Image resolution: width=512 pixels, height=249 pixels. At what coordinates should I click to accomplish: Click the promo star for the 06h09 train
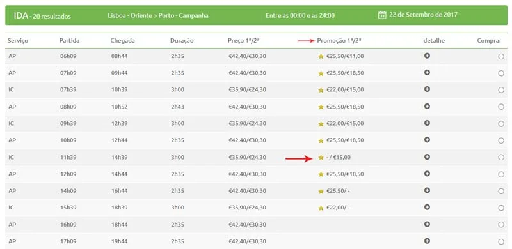pyautogui.click(x=321, y=56)
